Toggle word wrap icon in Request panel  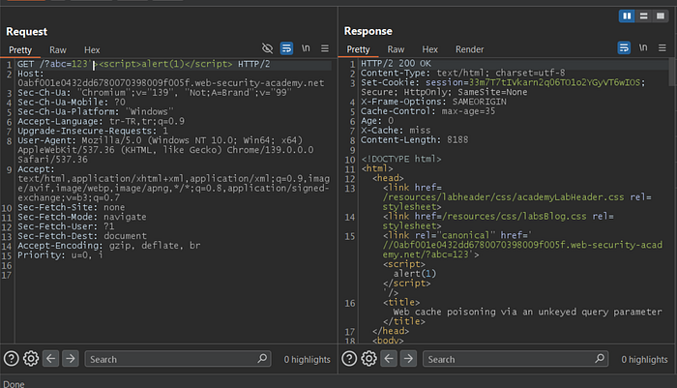tap(286, 48)
